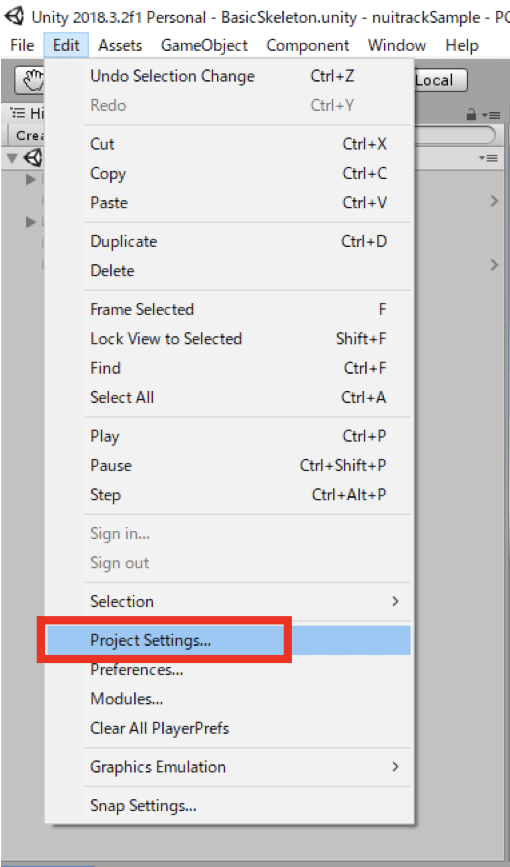Click the Unity logo in title bar

14,17
